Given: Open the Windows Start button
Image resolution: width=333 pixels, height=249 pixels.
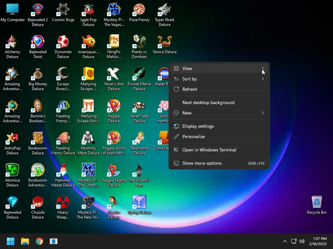Looking at the screenshot, I should click(x=10, y=241).
